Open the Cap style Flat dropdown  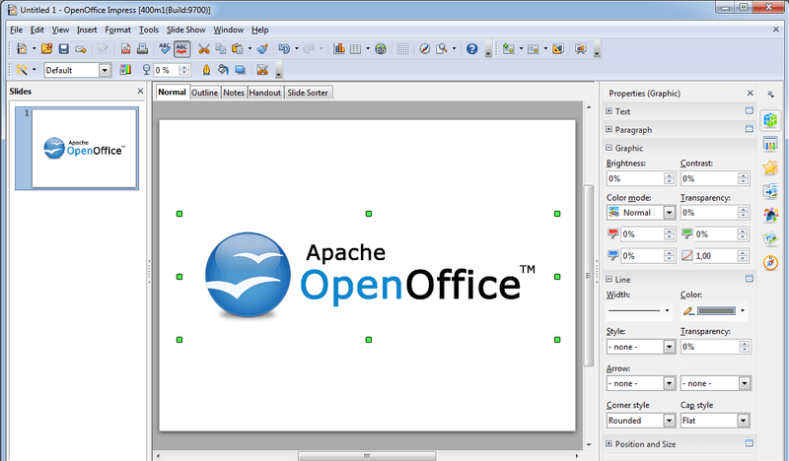[744, 421]
